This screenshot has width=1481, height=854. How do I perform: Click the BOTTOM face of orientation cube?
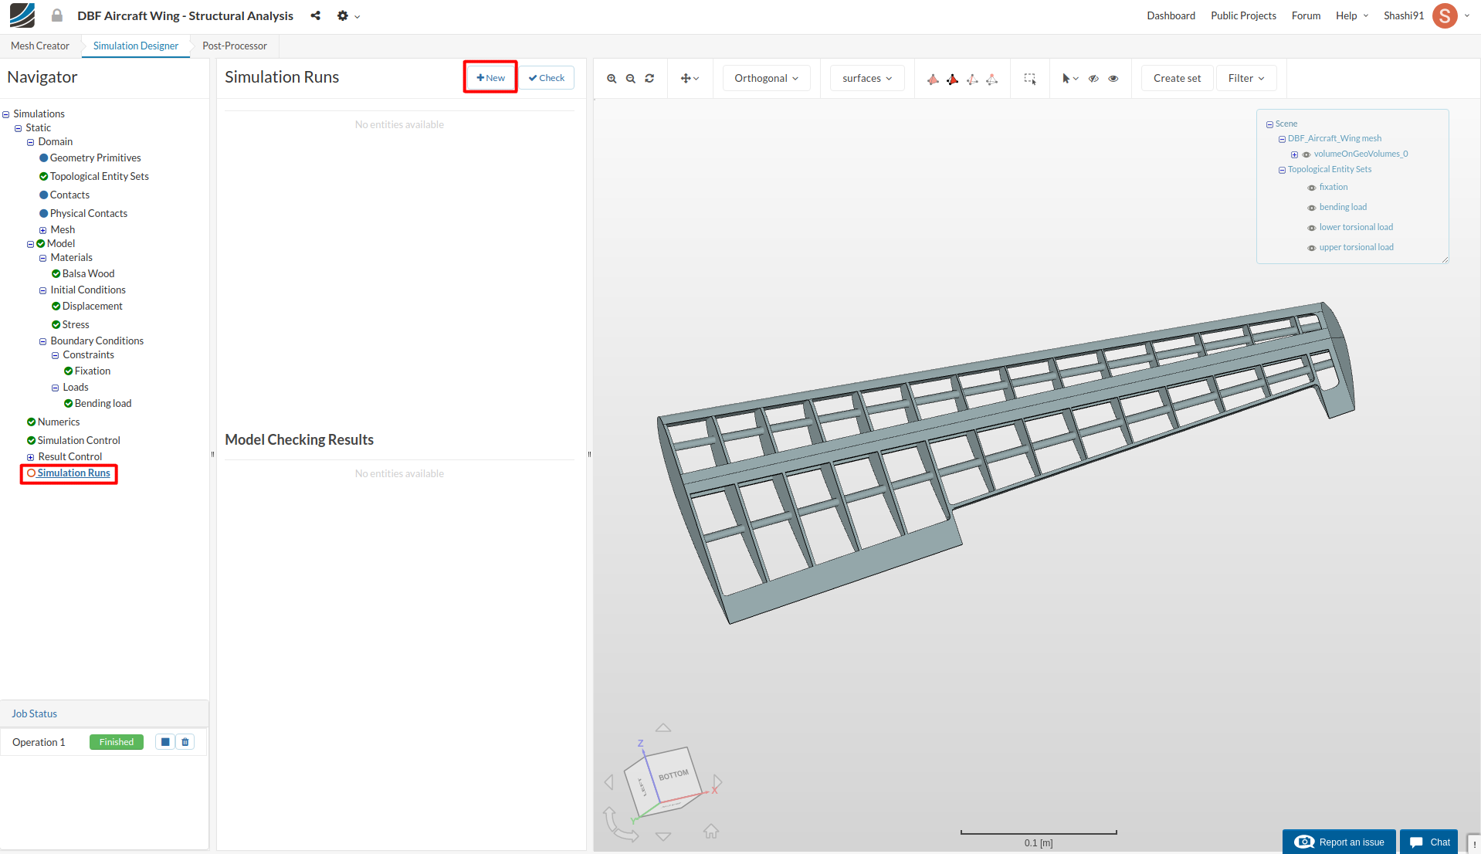[x=674, y=774]
